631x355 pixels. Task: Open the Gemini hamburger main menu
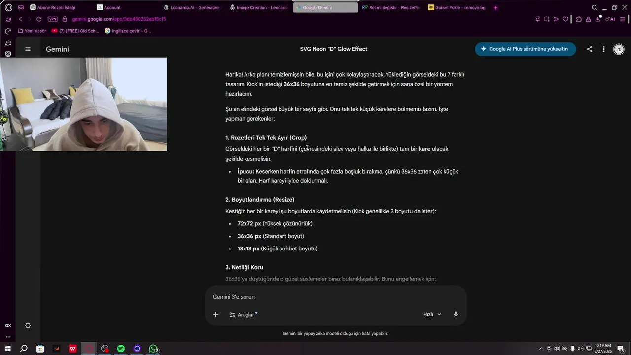(28, 49)
